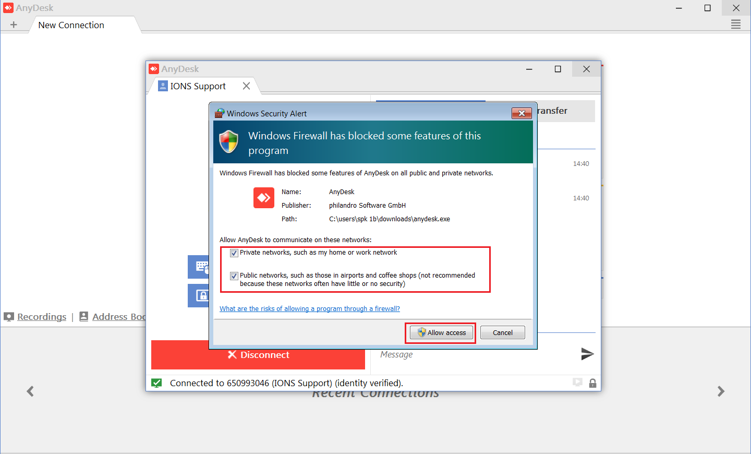Open the AnyDesk hamburger menu

pos(736,24)
